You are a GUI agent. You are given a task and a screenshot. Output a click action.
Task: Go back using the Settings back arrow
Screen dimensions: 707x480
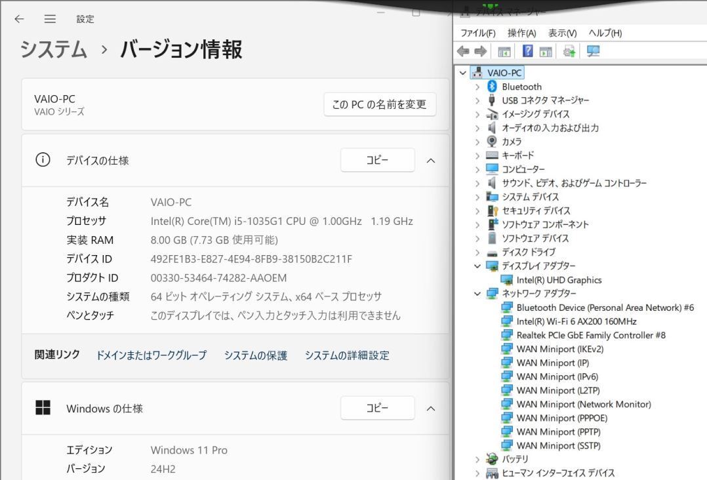point(19,19)
